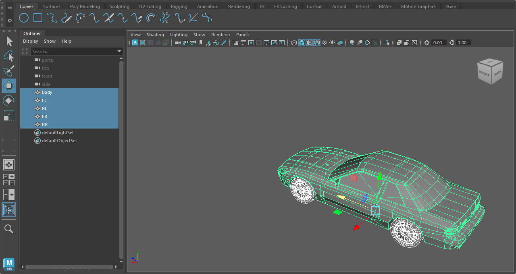Open the shelf tab list menu
The width and height of the screenshot is (516, 274).
[x=10, y=7]
